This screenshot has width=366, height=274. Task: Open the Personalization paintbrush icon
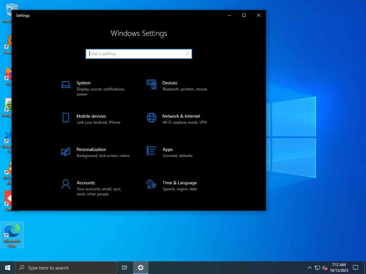click(66, 151)
